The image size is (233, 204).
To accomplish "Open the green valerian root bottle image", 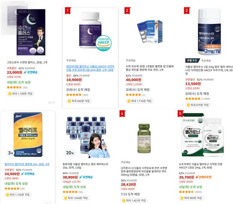I will (x=144, y=138).
